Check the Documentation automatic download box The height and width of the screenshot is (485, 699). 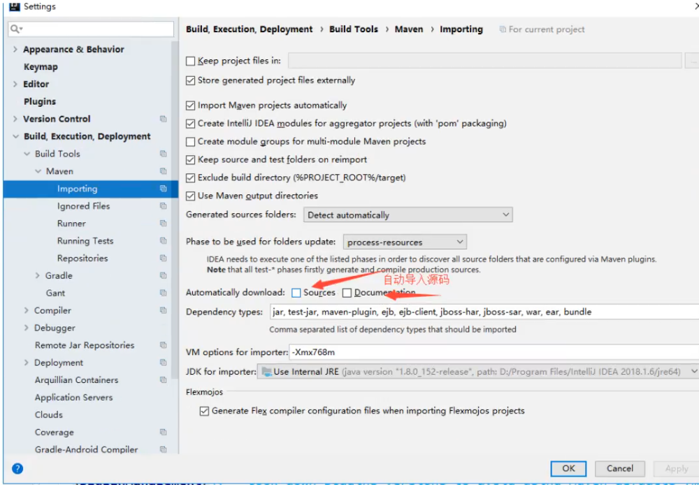pyautogui.click(x=347, y=293)
